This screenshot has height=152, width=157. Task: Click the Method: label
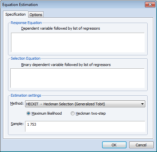17,103
